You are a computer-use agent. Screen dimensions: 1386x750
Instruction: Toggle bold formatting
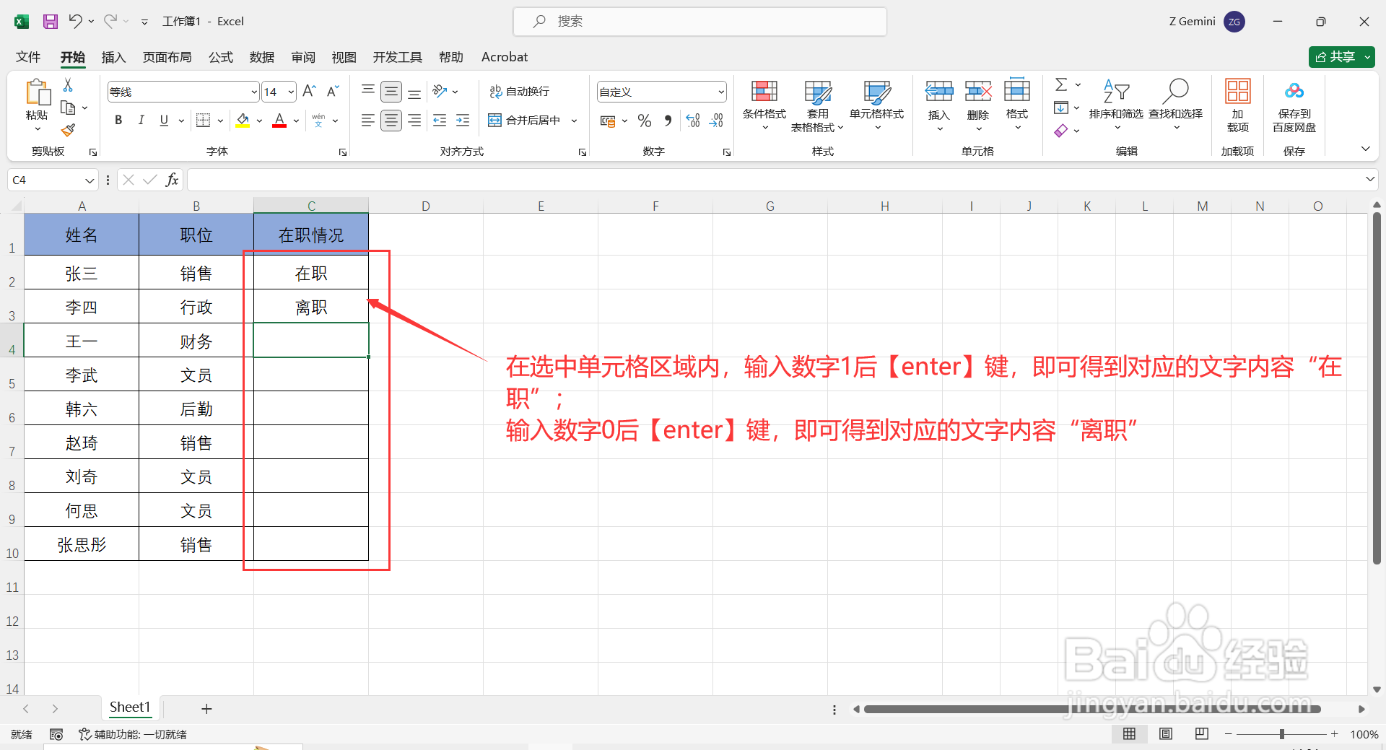[118, 120]
